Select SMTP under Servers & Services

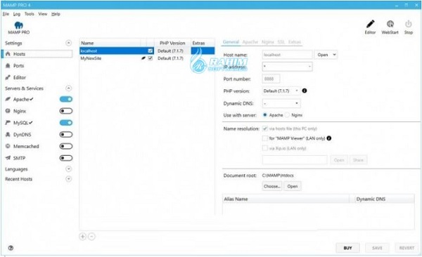pos(19,158)
